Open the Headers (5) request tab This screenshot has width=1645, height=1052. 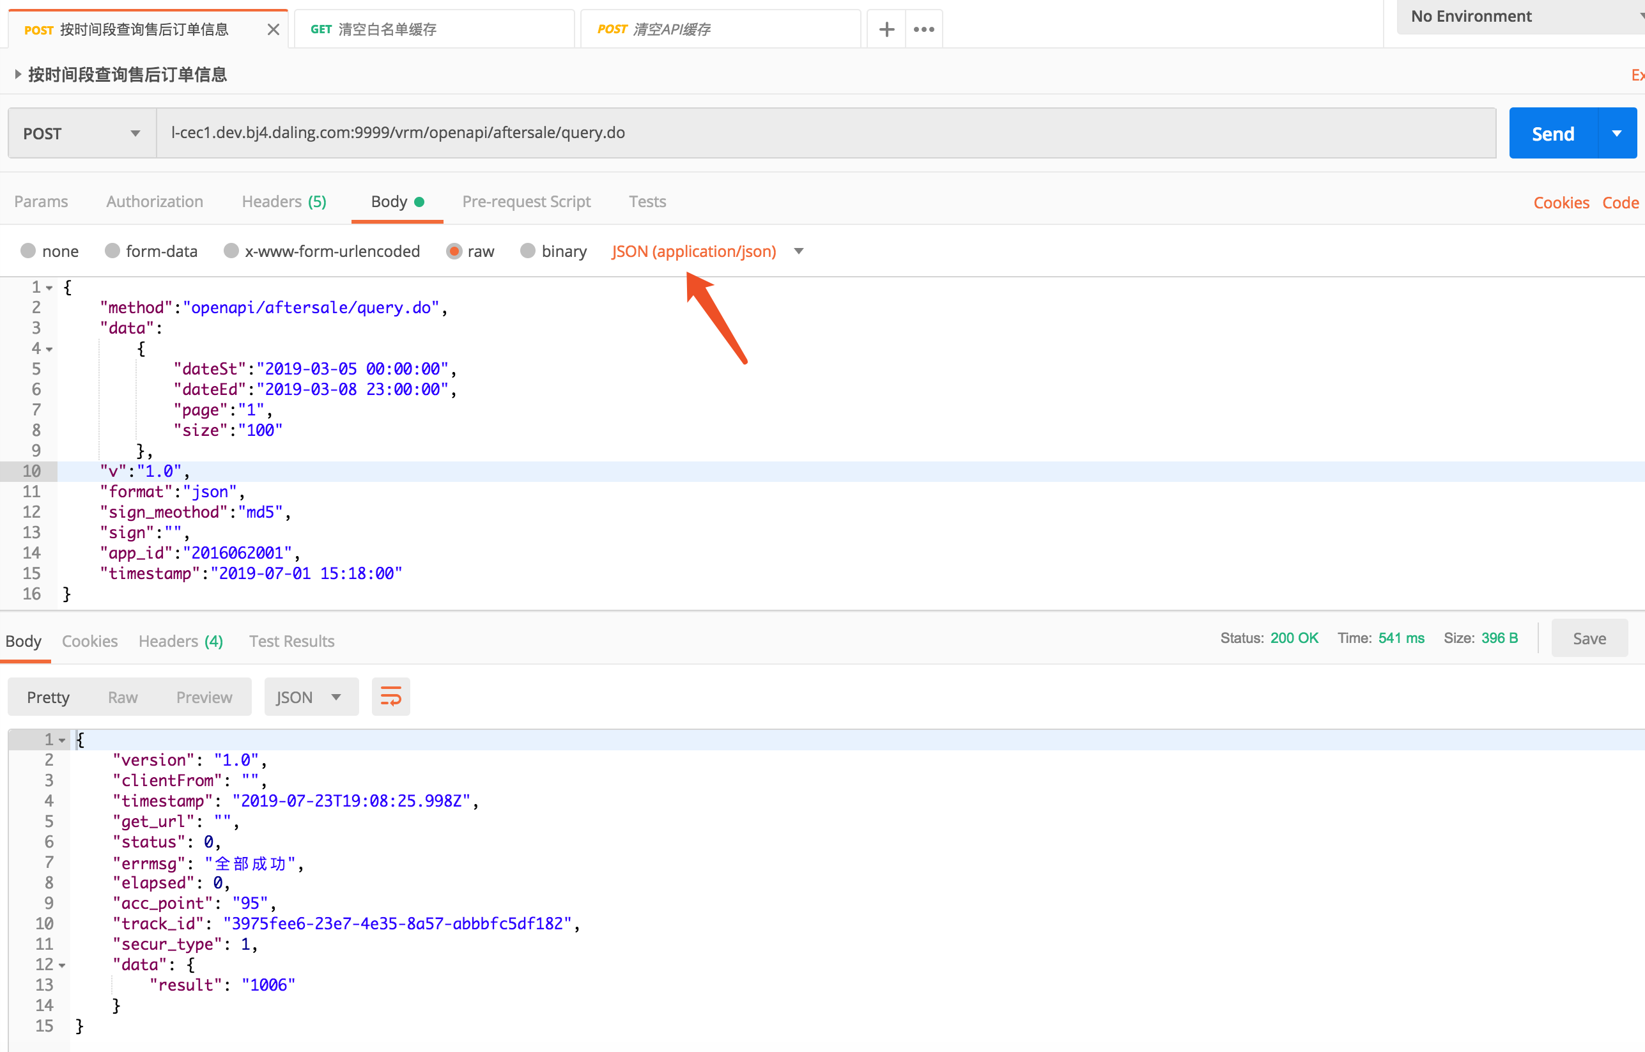(x=284, y=201)
